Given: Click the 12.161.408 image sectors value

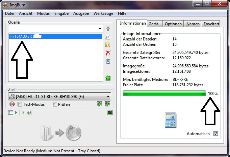Looking at the screenshot, I should point(181,71).
